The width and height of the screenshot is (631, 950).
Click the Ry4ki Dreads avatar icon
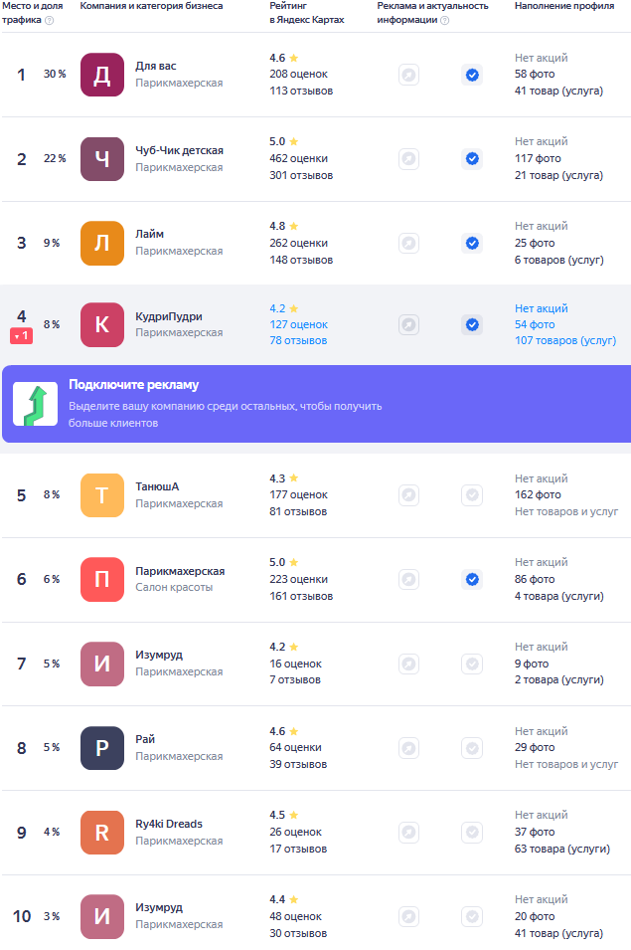point(101,833)
